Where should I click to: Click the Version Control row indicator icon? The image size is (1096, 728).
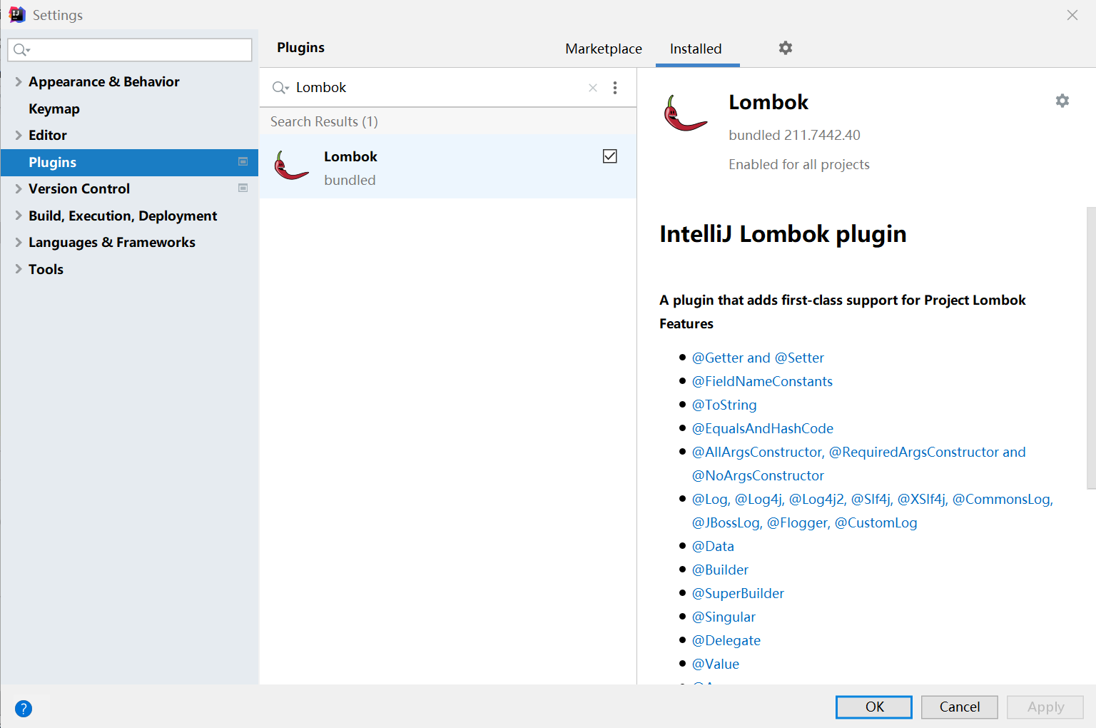click(243, 188)
